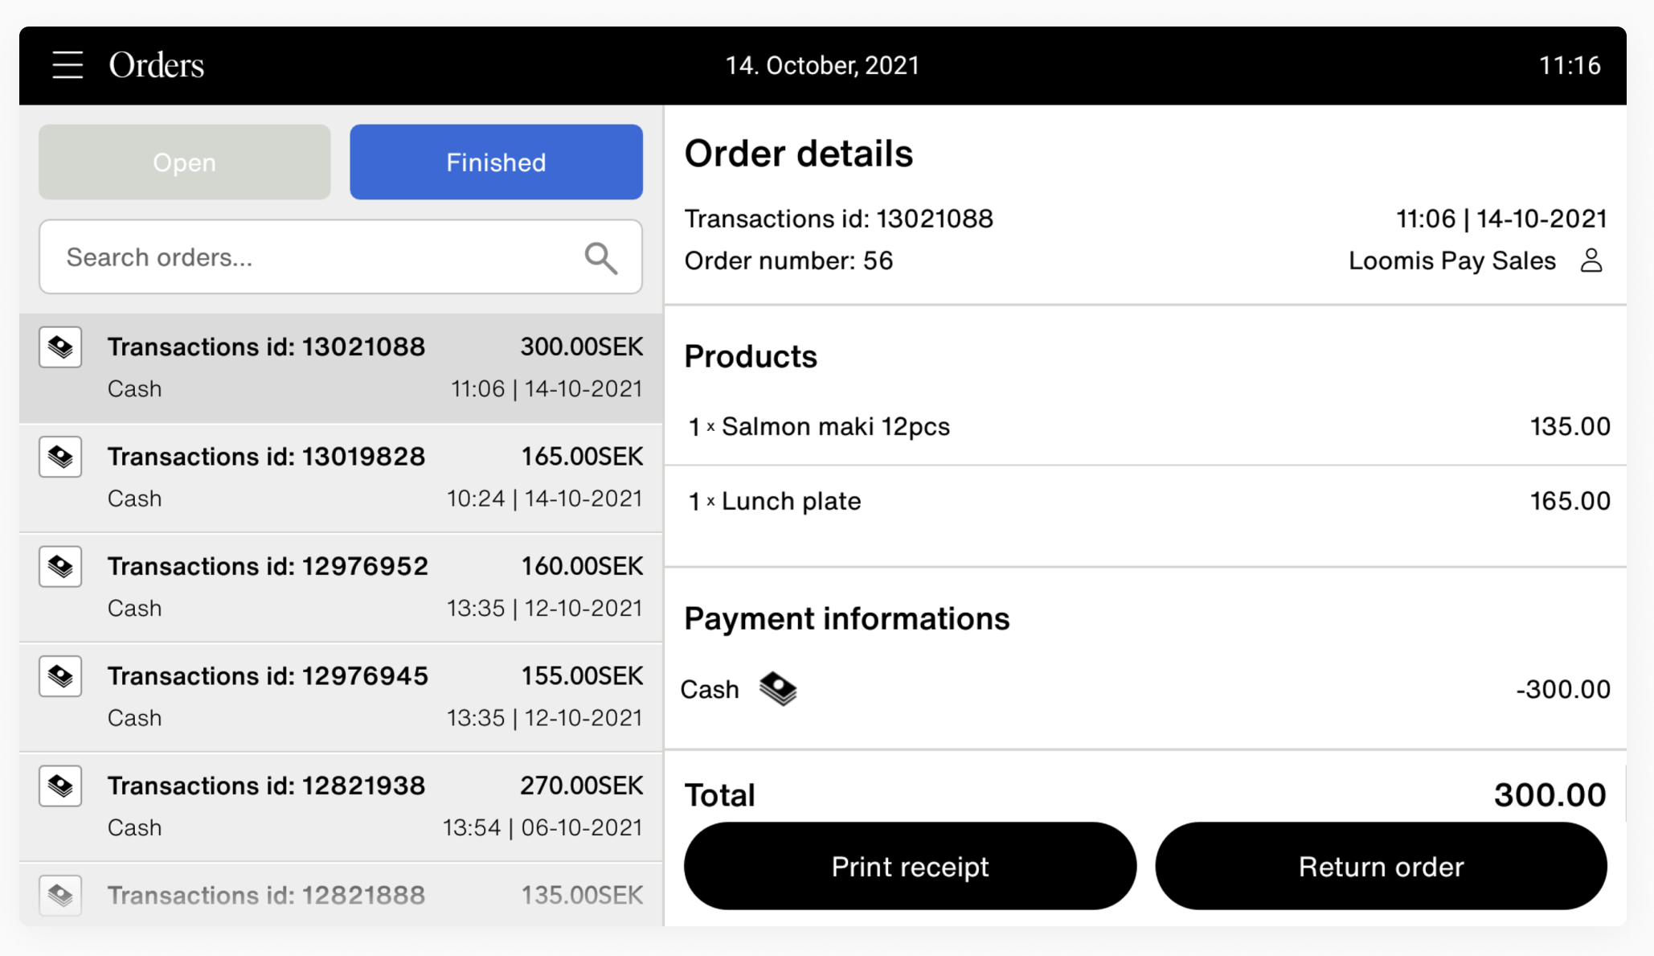1654x956 pixels.
Task: Click cash icon of transaction 13021088
Action: 60,347
